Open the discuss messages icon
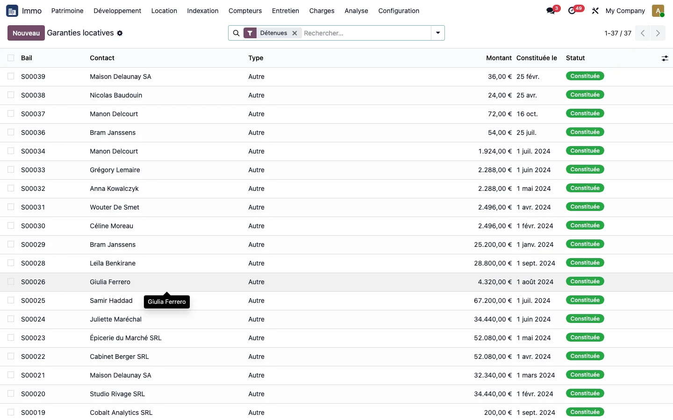The image size is (673, 420). tap(551, 11)
